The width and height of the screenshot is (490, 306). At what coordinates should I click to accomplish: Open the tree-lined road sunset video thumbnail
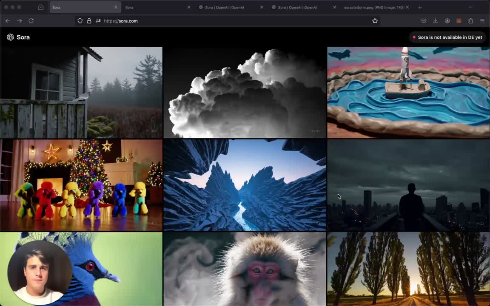408,269
